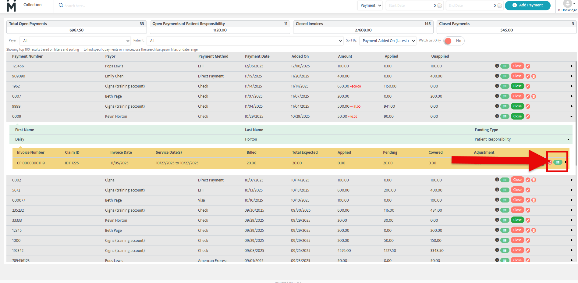Viewport: 578px width, 283px height.
Task: Open list details icon for payment 909090
Action: pos(505,76)
